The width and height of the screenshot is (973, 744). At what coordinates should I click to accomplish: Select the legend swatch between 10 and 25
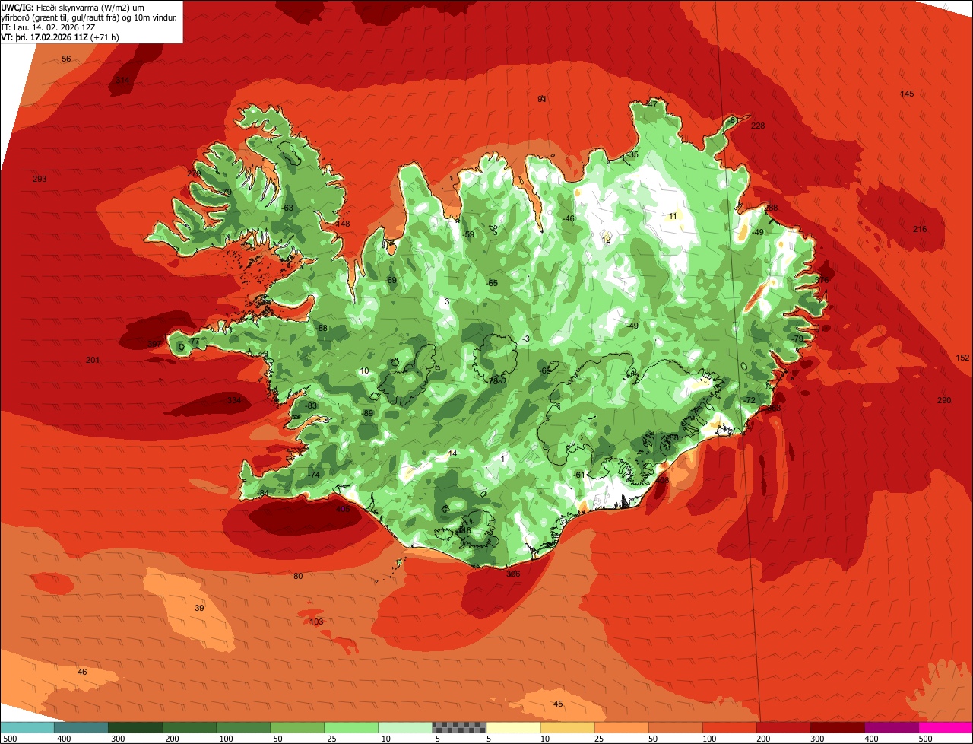click(x=567, y=727)
